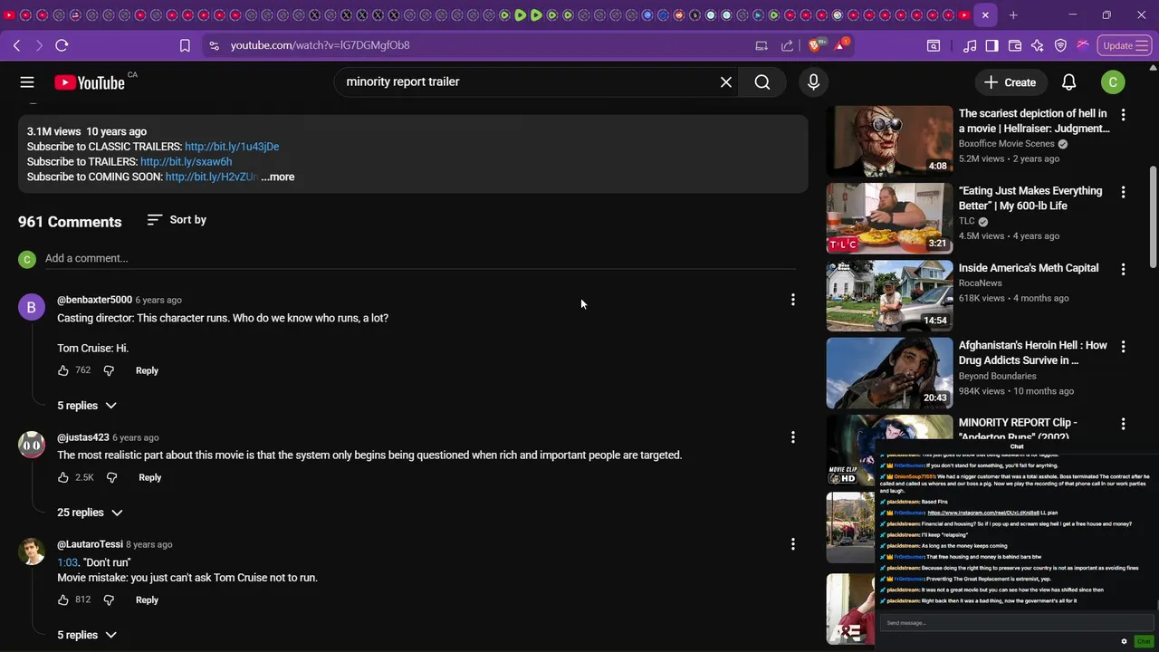Reply to the @justas423 comment
Viewport: 1159px width, 652px height.
pos(150,477)
